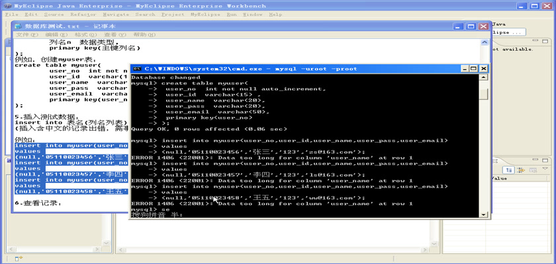Image resolution: width=556 pixels, height=264 pixels.
Task: Open Notepad's 帮助(H) menu
Action: pyautogui.click(x=144, y=34)
